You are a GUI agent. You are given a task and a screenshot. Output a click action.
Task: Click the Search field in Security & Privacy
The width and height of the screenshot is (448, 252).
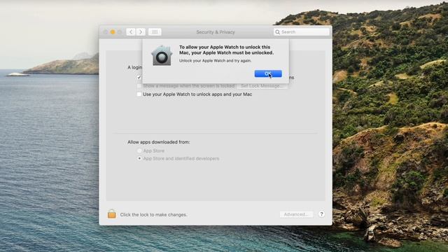[301, 32]
